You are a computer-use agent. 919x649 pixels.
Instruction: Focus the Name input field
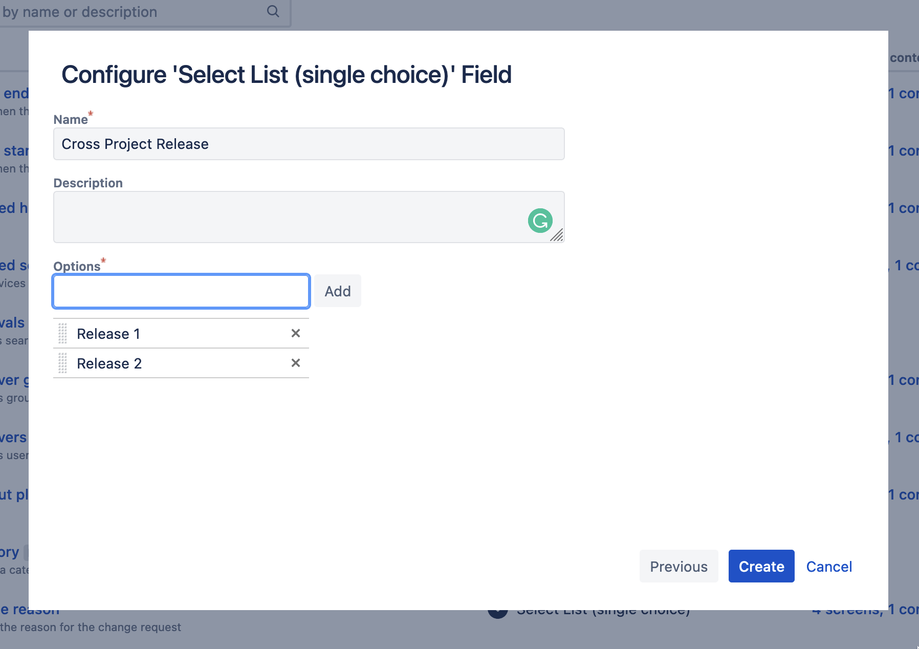pyautogui.click(x=309, y=144)
